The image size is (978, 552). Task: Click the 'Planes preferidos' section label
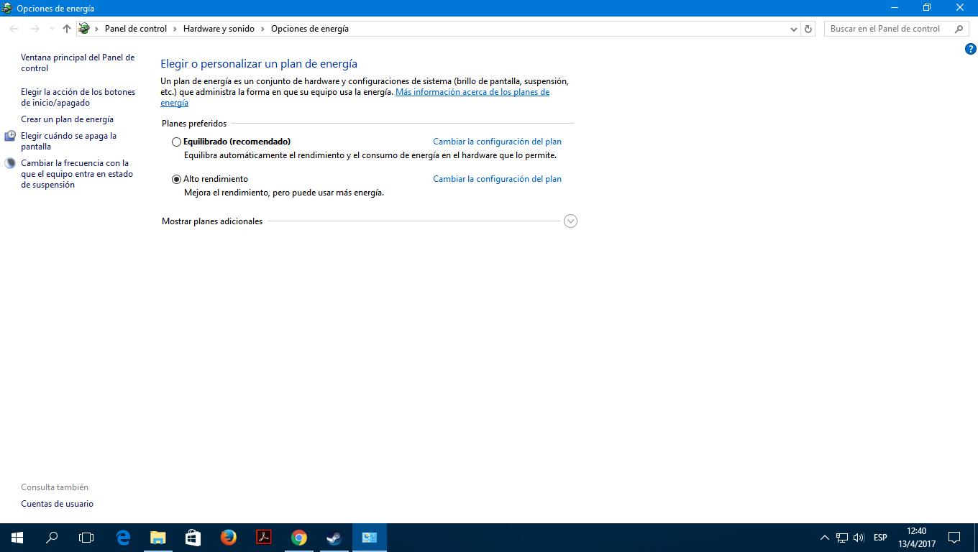194,124
